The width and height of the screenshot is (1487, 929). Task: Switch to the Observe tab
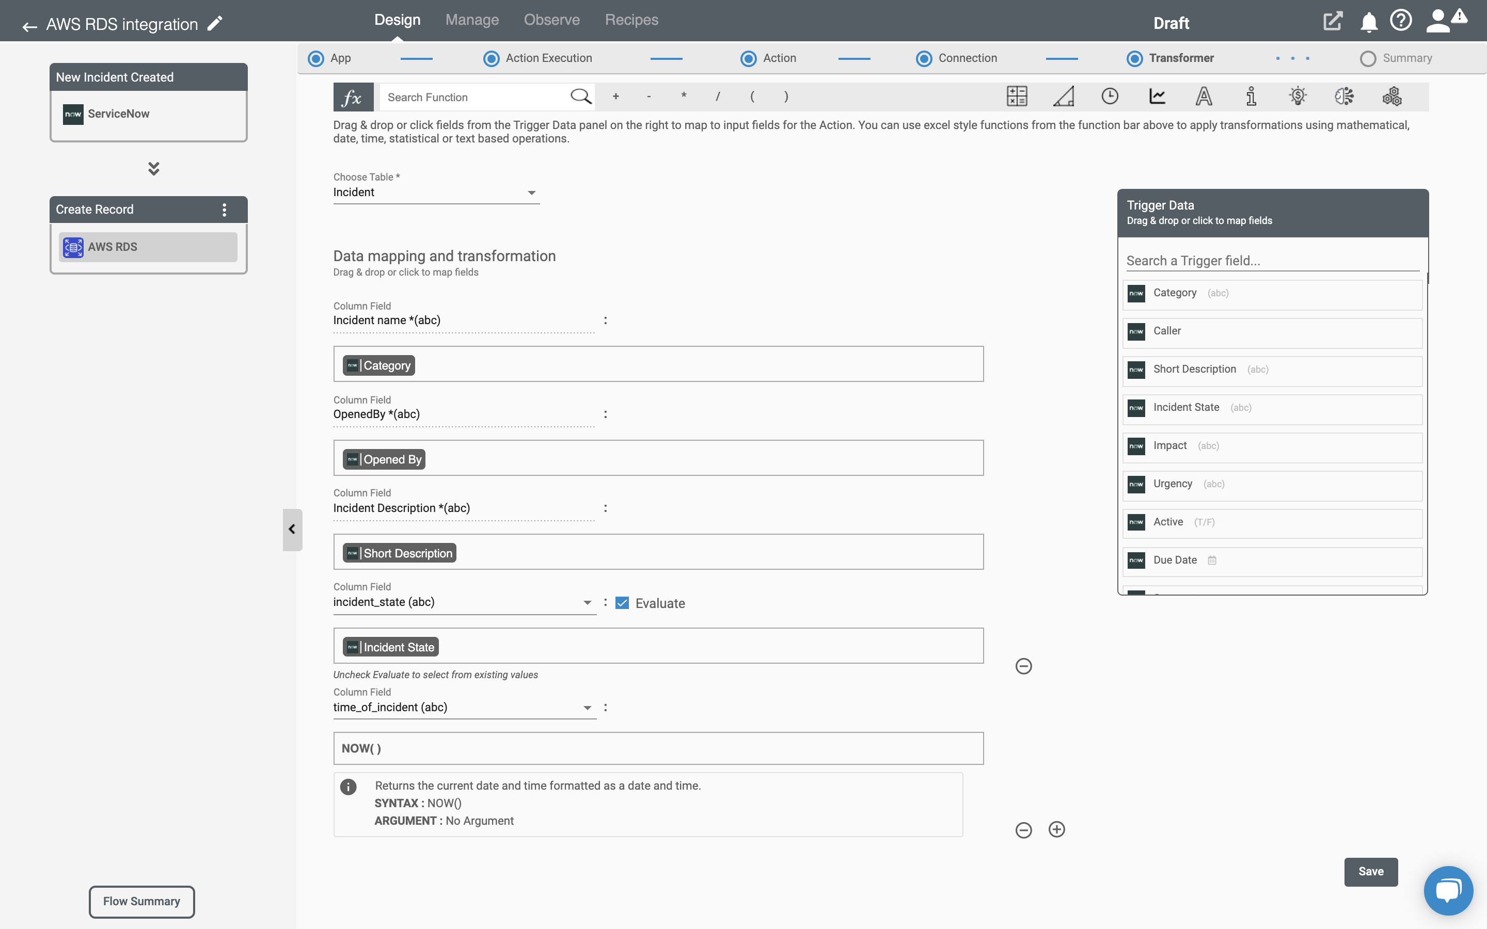[x=551, y=19]
